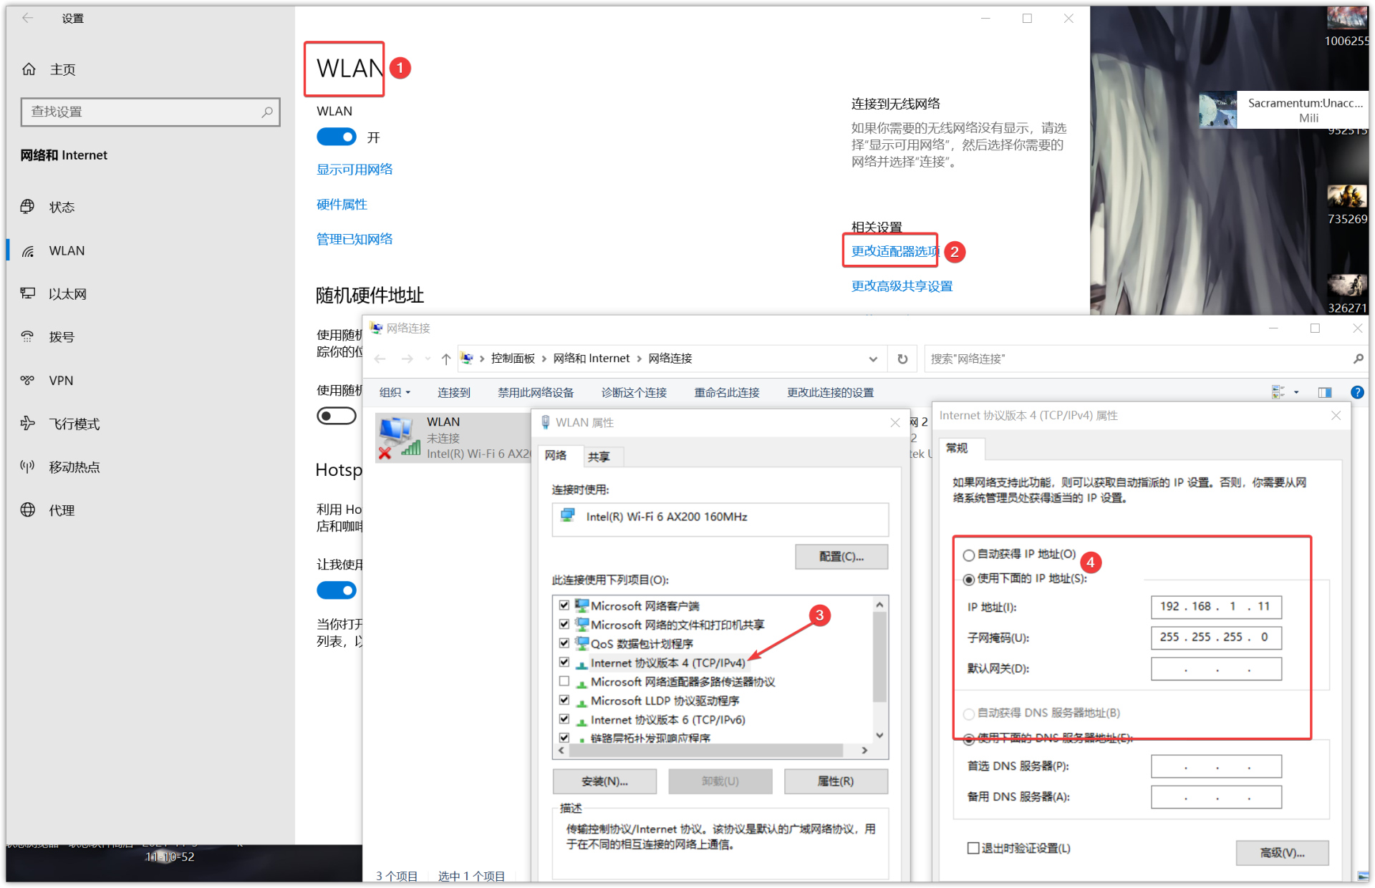Click the Change adapter options link

pyautogui.click(x=894, y=251)
